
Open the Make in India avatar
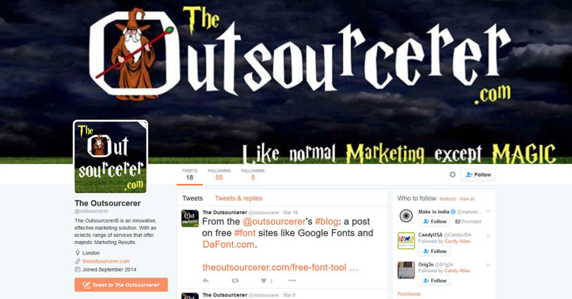(406, 216)
